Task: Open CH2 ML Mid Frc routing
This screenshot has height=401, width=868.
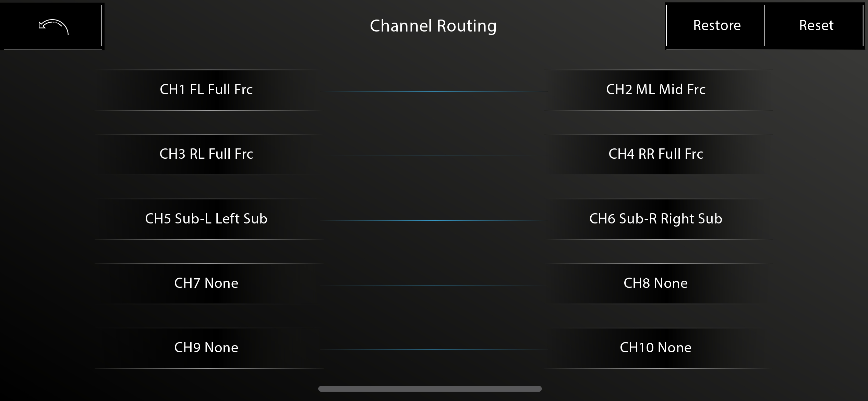Action: coord(655,90)
